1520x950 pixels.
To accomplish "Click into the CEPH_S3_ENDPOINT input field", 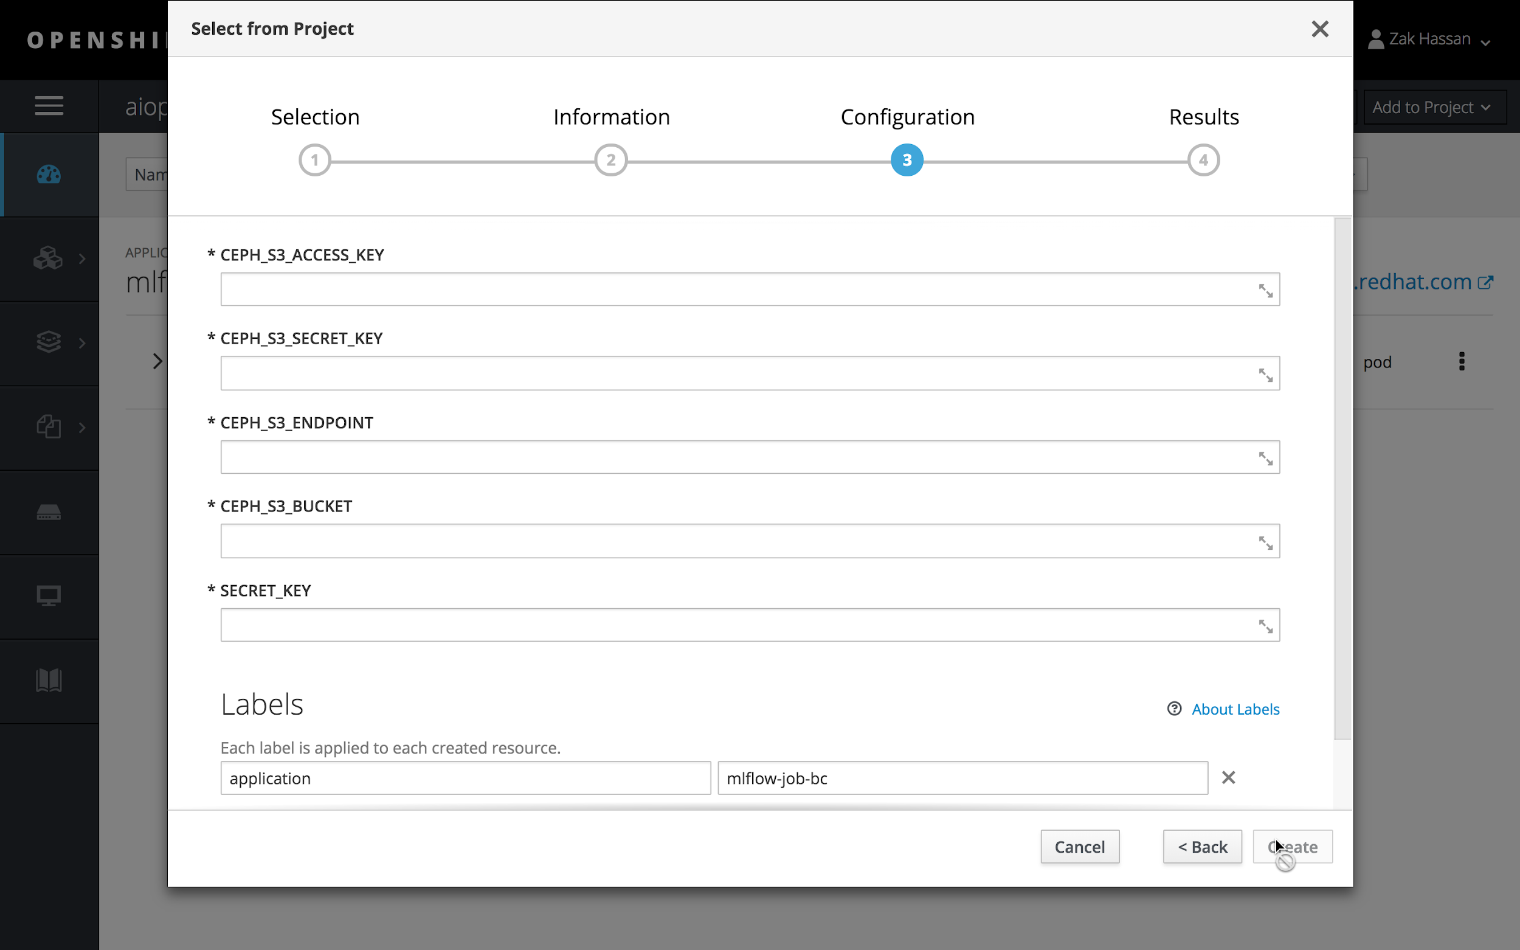I will pyautogui.click(x=735, y=457).
